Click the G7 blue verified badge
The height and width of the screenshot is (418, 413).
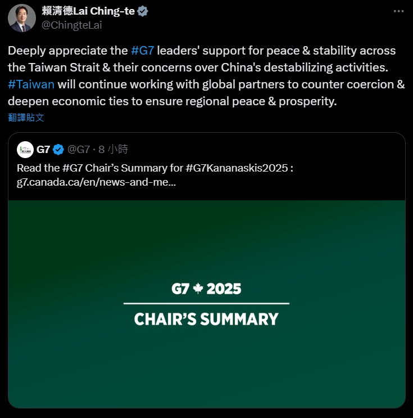[58, 150]
